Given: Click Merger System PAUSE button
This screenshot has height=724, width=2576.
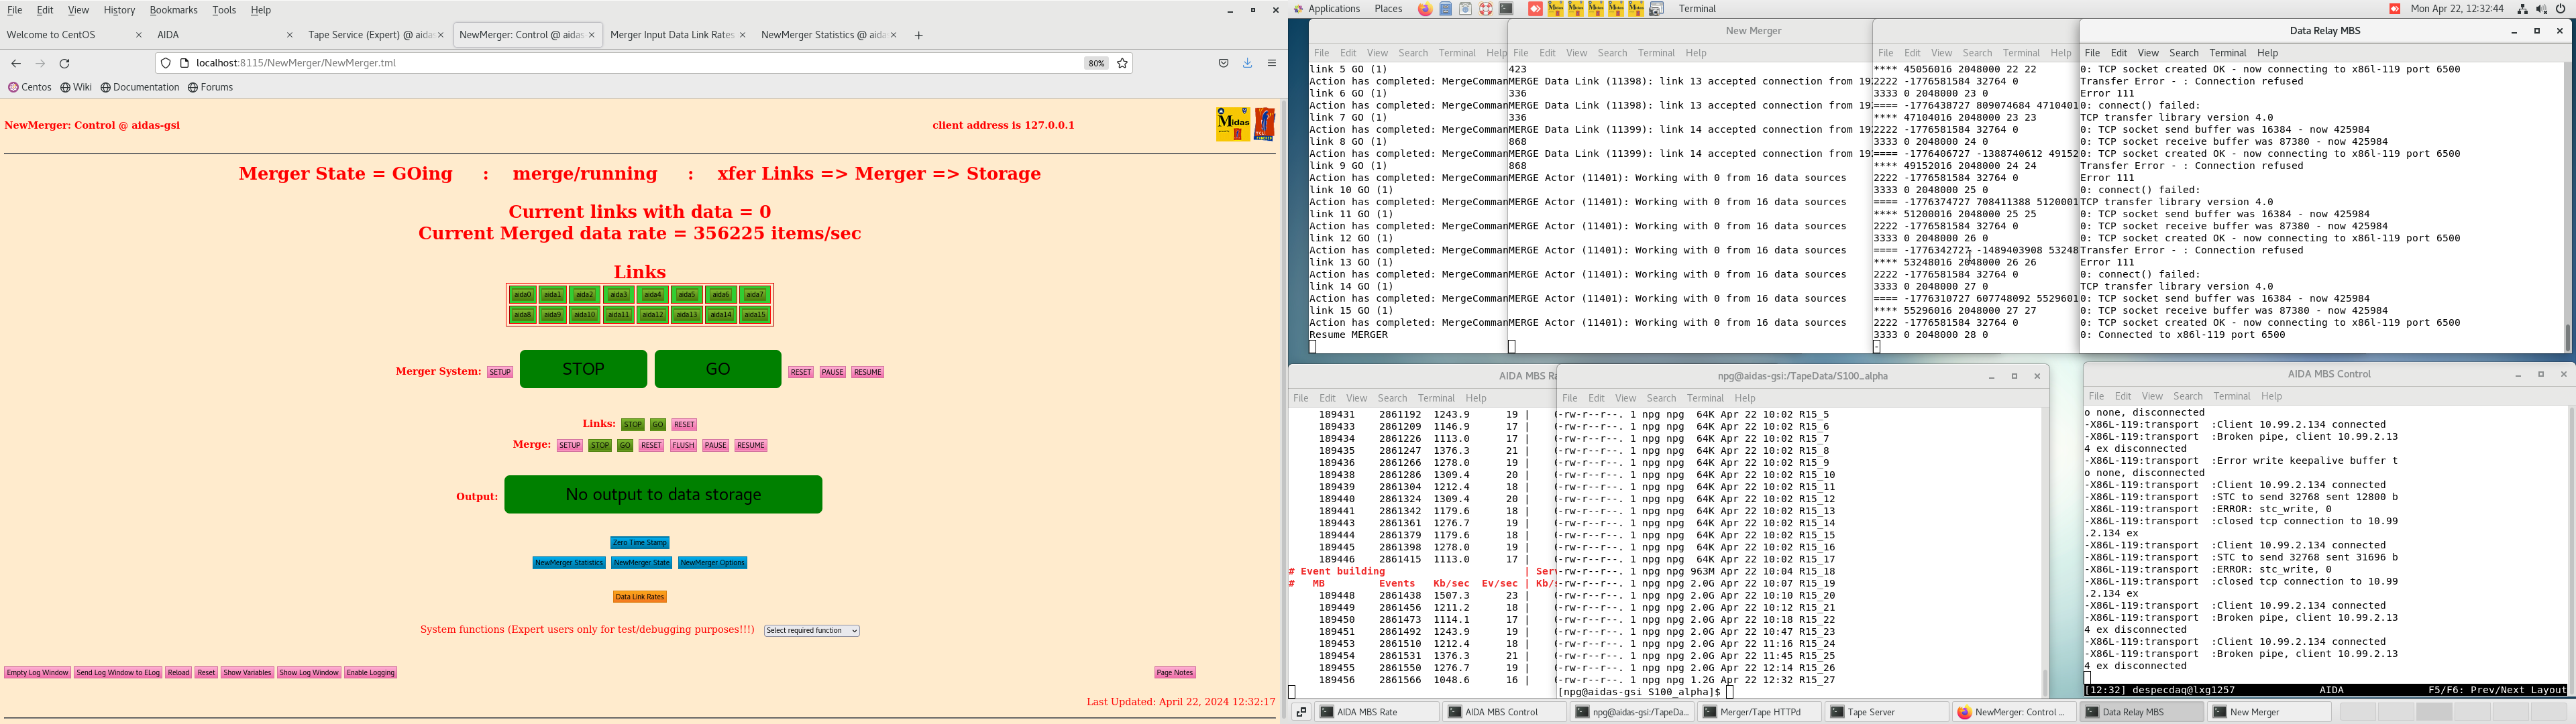Looking at the screenshot, I should tap(833, 372).
